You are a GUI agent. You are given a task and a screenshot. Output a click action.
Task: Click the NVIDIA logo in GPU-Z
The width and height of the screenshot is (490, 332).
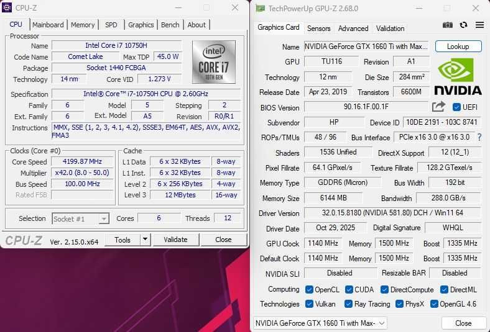[458, 77]
